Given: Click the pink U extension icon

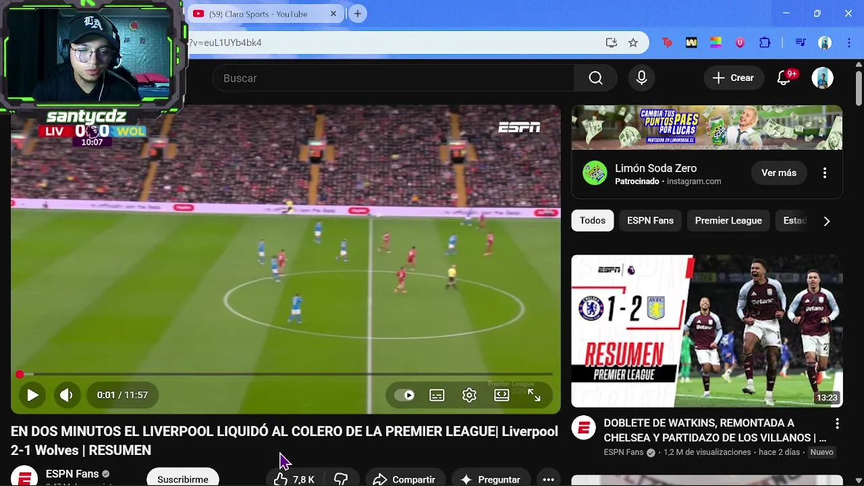Looking at the screenshot, I should pos(740,43).
